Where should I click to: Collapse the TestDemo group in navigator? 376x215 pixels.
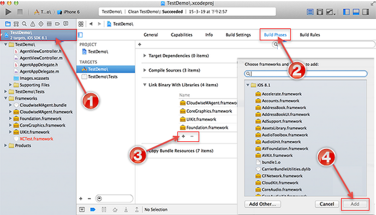point(5,45)
